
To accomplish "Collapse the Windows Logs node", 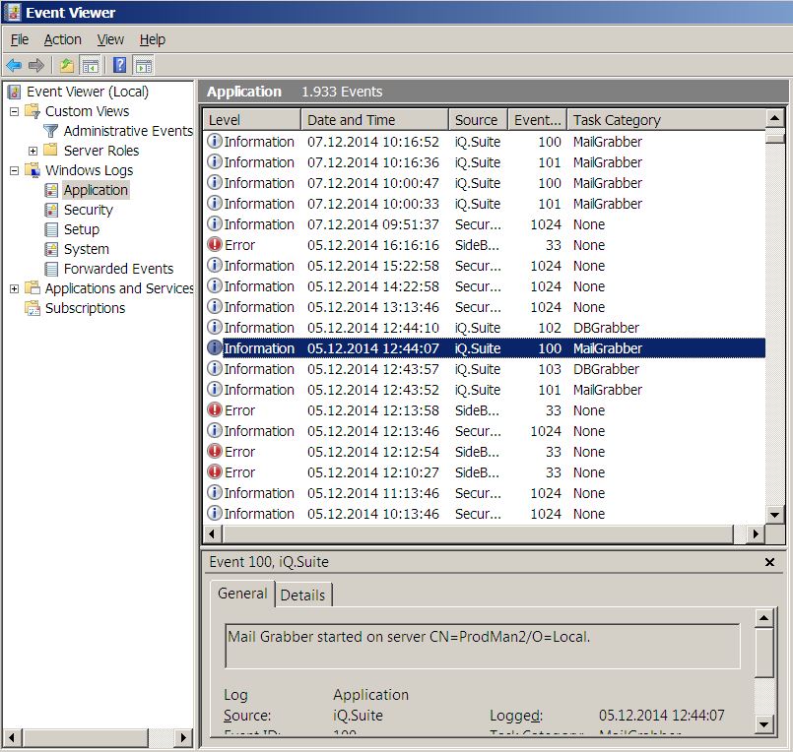I will (15, 170).
